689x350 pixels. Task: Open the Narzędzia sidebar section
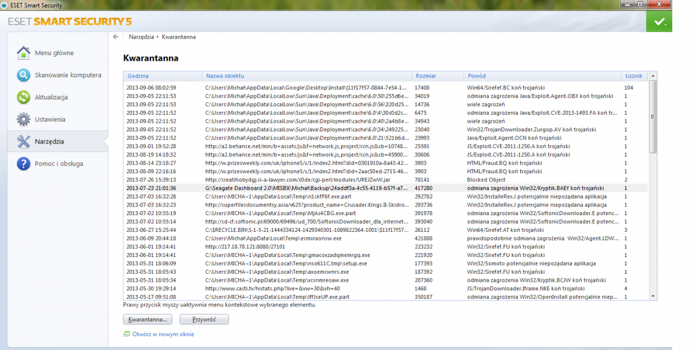pos(57,141)
